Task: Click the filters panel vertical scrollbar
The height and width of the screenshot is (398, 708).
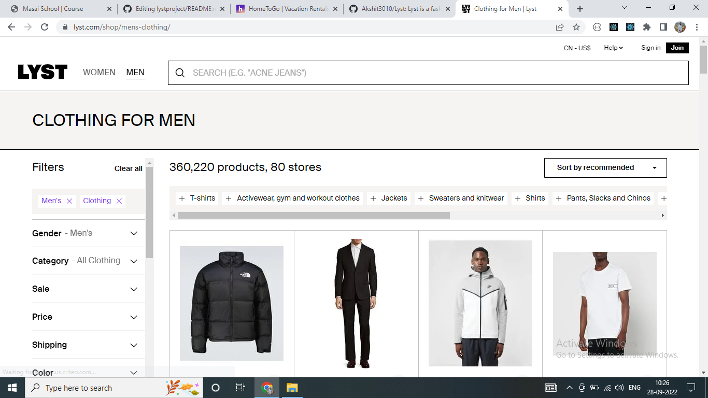Action: (x=149, y=212)
